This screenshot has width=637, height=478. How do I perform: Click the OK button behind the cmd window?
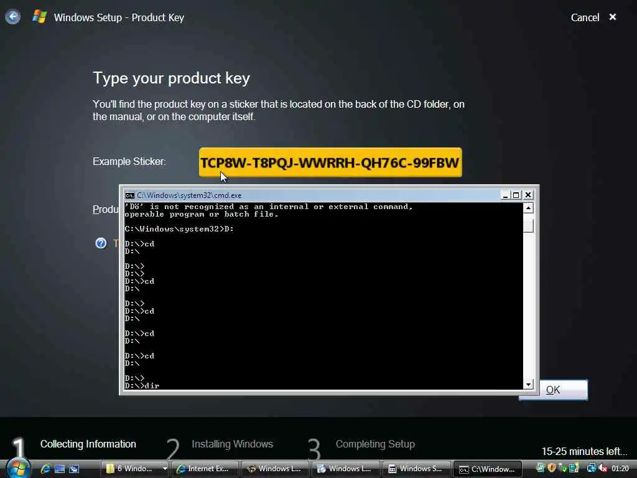point(564,390)
